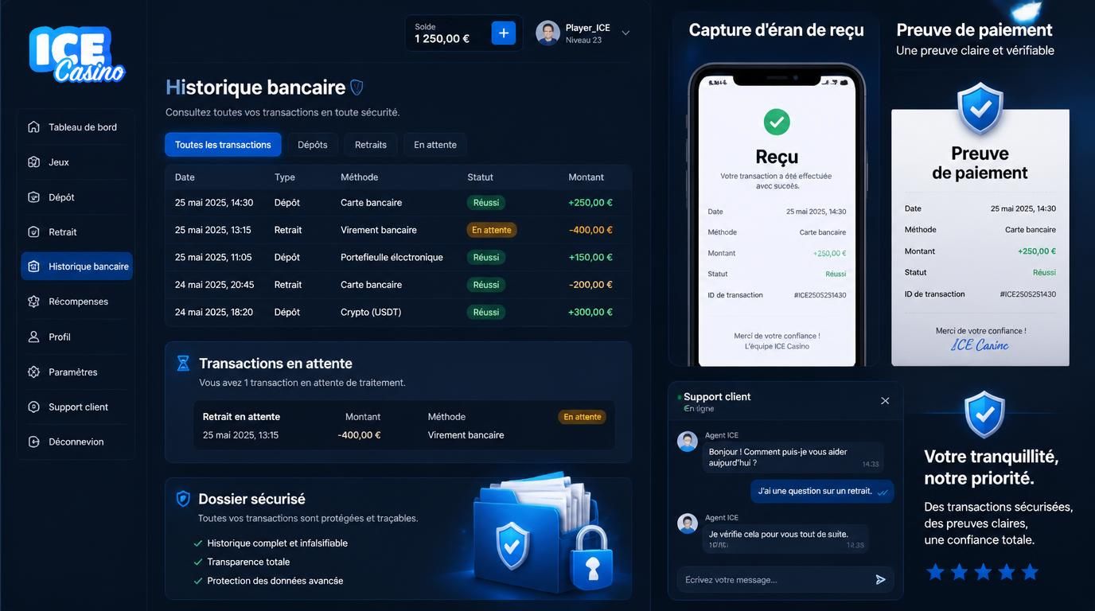The height and width of the screenshot is (611, 1095).
Task: Click the blue plus button beside Solde
Action: click(x=504, y=33)
